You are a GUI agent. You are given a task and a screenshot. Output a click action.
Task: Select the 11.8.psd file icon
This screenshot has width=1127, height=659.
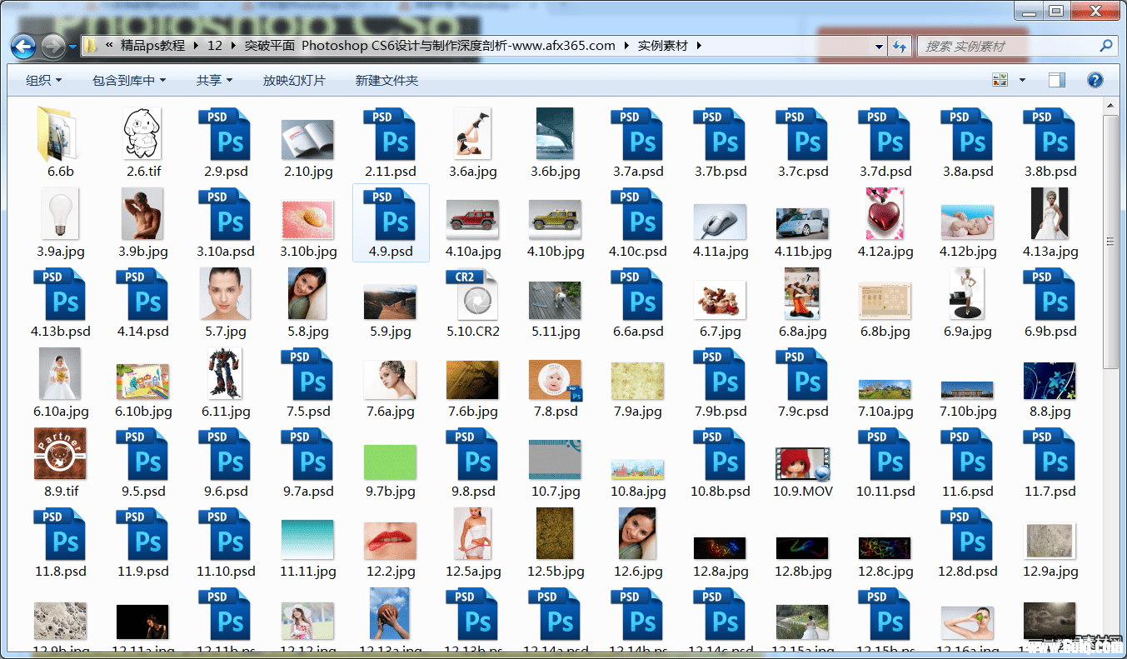click(60, 535)
